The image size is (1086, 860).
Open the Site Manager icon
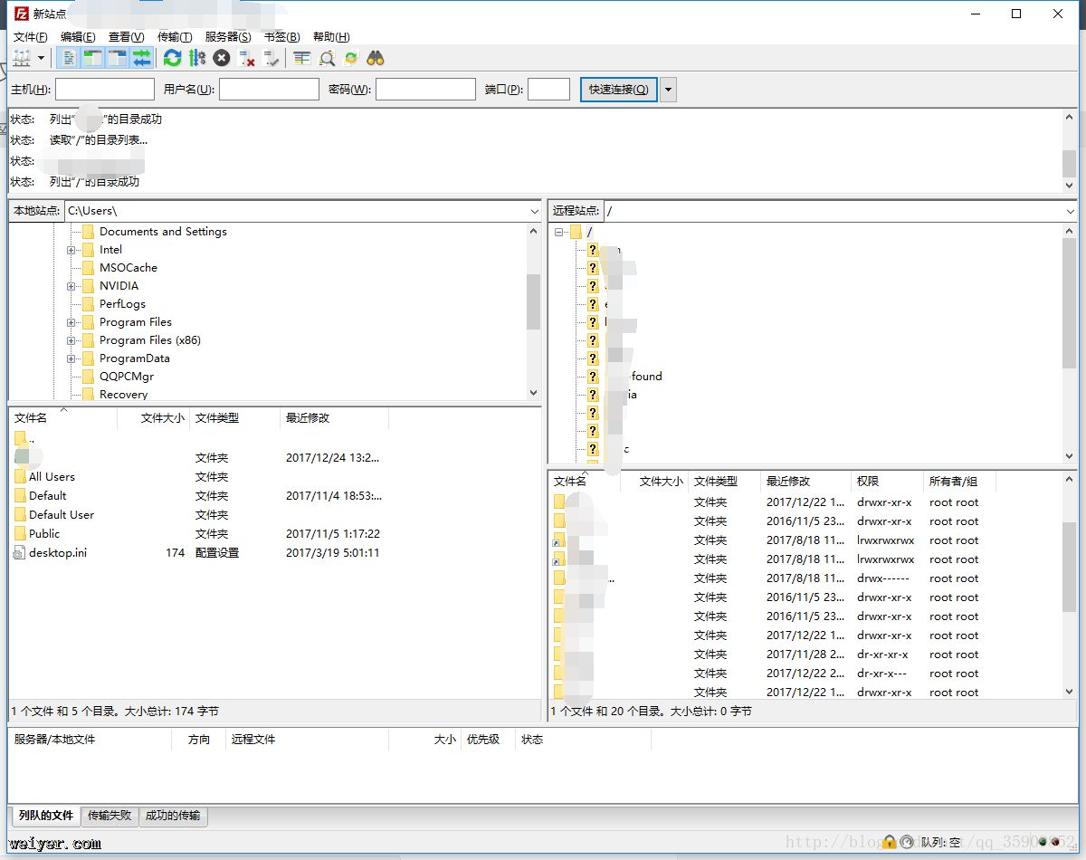tap(22, 58)
